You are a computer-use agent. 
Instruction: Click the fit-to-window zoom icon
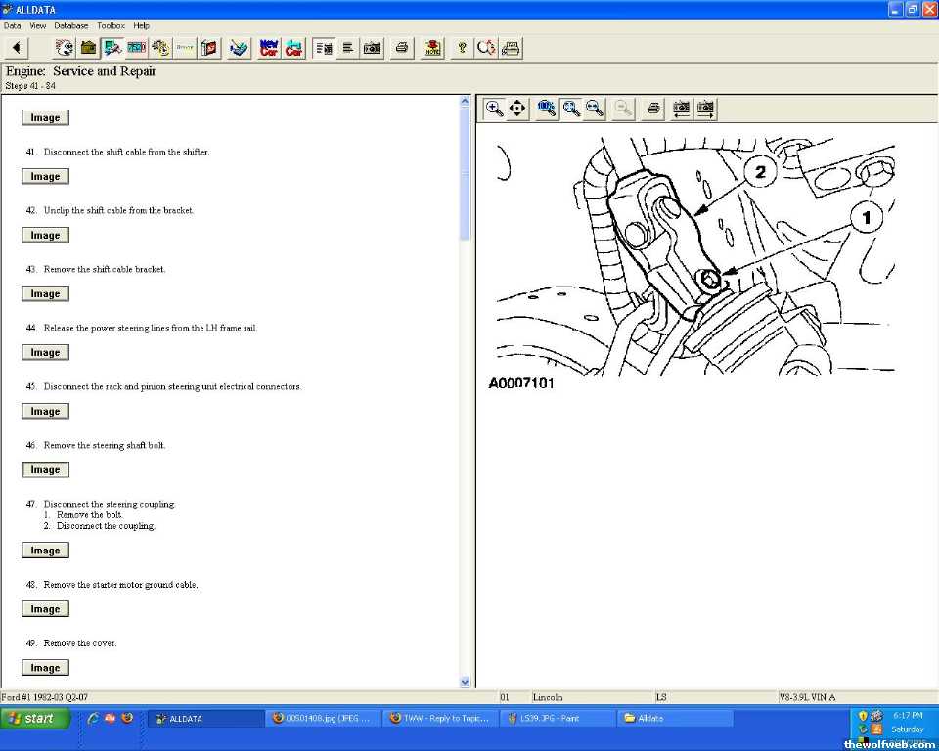[x=571, y=109]
